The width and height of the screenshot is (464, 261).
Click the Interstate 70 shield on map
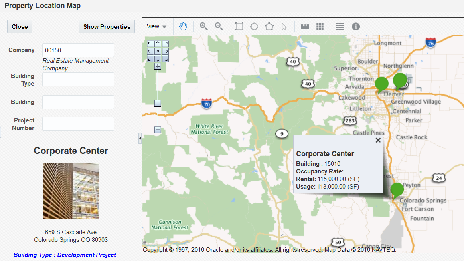pyautogui.click(x=206, y=104)
